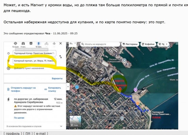188x135 pixels.
Task: Click the Центральный Рынок blue marker
Action: 77,87
